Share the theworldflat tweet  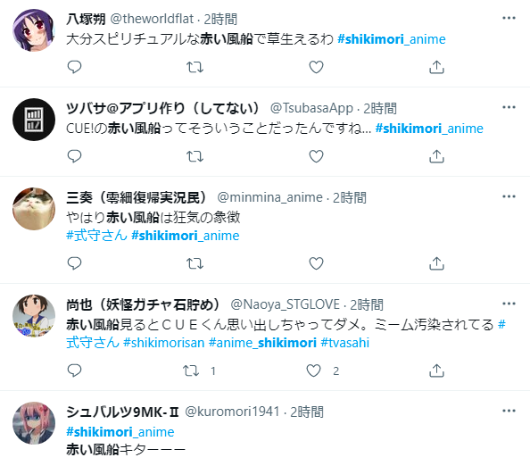tap(436, 67)
